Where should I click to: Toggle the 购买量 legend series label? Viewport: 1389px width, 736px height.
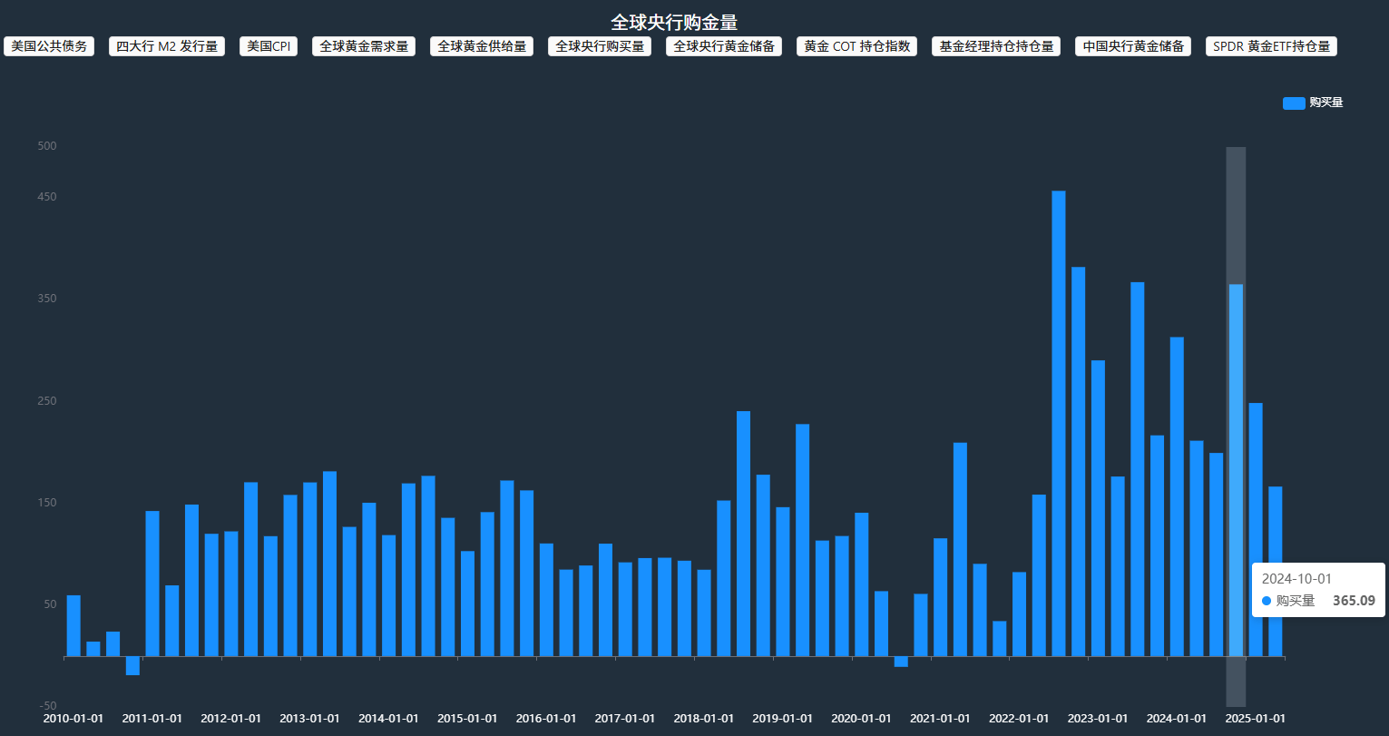[x=1325, y=103]
